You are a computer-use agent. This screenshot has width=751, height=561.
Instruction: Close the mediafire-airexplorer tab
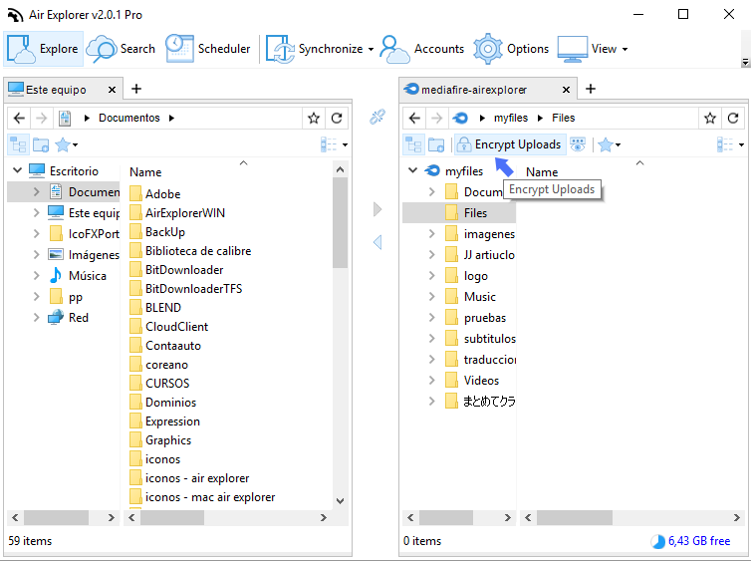(566, 90)
